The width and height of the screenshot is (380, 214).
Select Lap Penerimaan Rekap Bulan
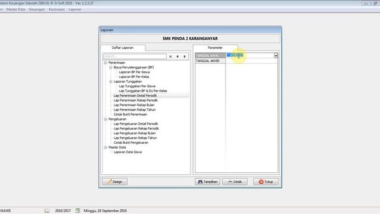(134, 105)
